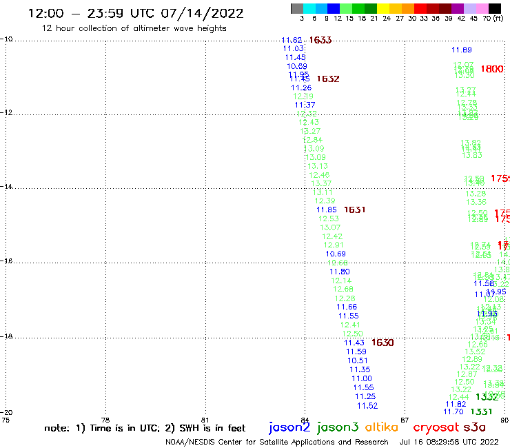
Task: Click the black swatch at legend end
Action: point(494,8)
